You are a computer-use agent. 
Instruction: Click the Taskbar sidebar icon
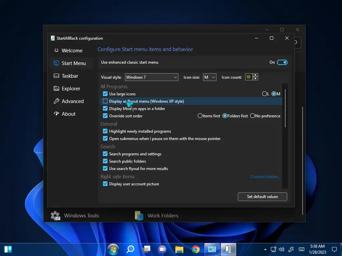[56, 76]
